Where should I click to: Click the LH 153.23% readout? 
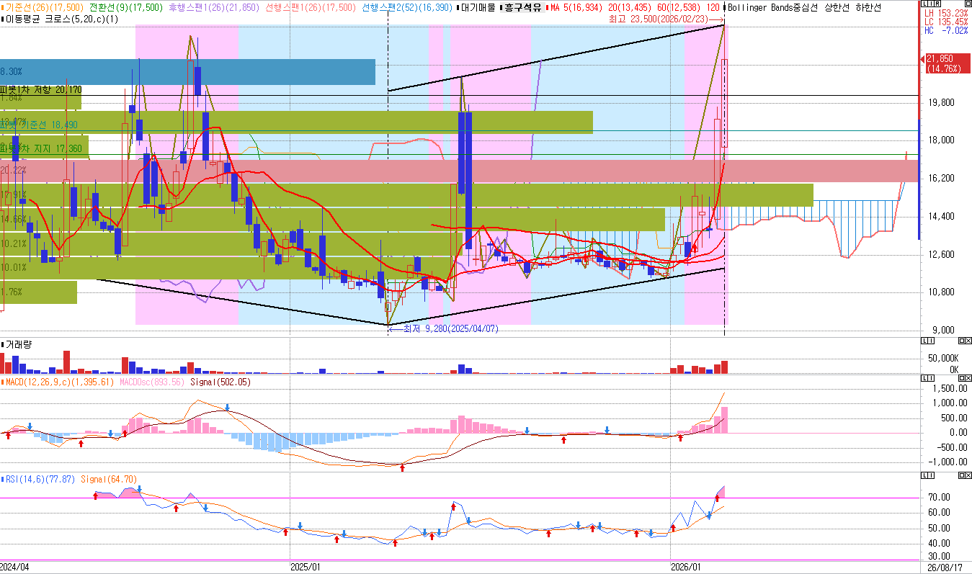[945, 13]
